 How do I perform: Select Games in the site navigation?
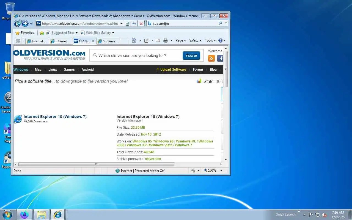click(x=69, y=70)
